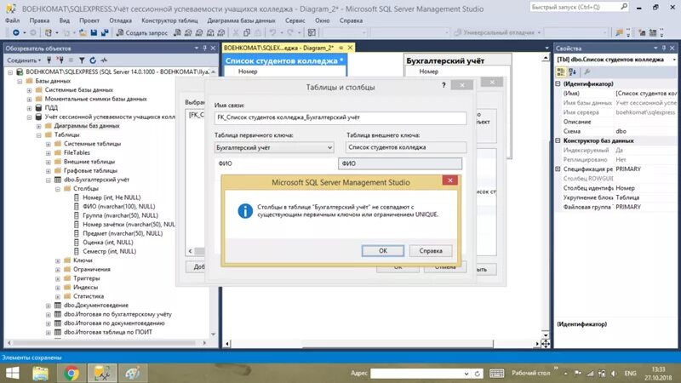Expand the Триггеры folder node
This screenshot has height=383, width=681.
tap(58, 278)
